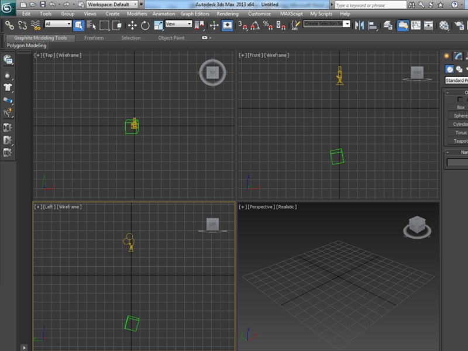Open the Create Selection Set dropdown
Viewport: 468px width, 351px height.
327,23
